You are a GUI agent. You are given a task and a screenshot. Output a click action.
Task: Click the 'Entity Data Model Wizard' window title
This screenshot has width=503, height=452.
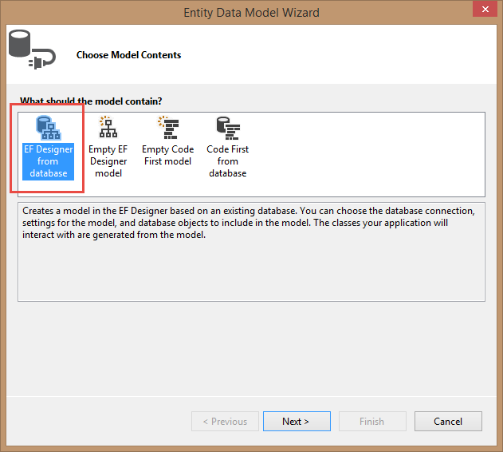coord(251,12)
